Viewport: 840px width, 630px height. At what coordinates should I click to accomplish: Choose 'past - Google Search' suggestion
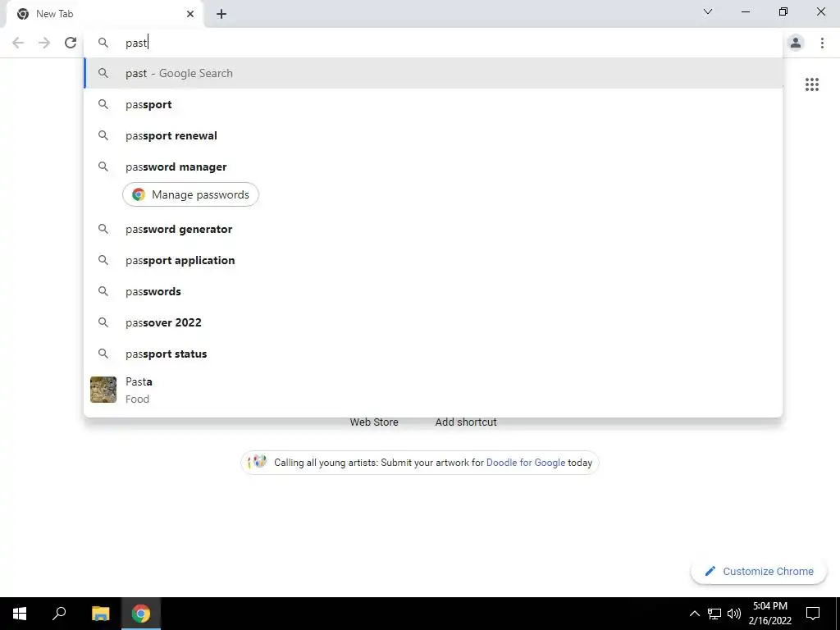tap(433, 73)
